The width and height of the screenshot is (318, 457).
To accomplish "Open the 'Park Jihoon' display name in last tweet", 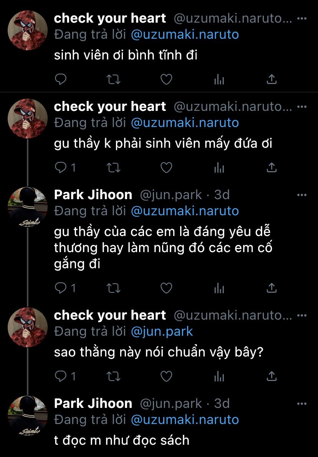I will [x=93, y=403].
